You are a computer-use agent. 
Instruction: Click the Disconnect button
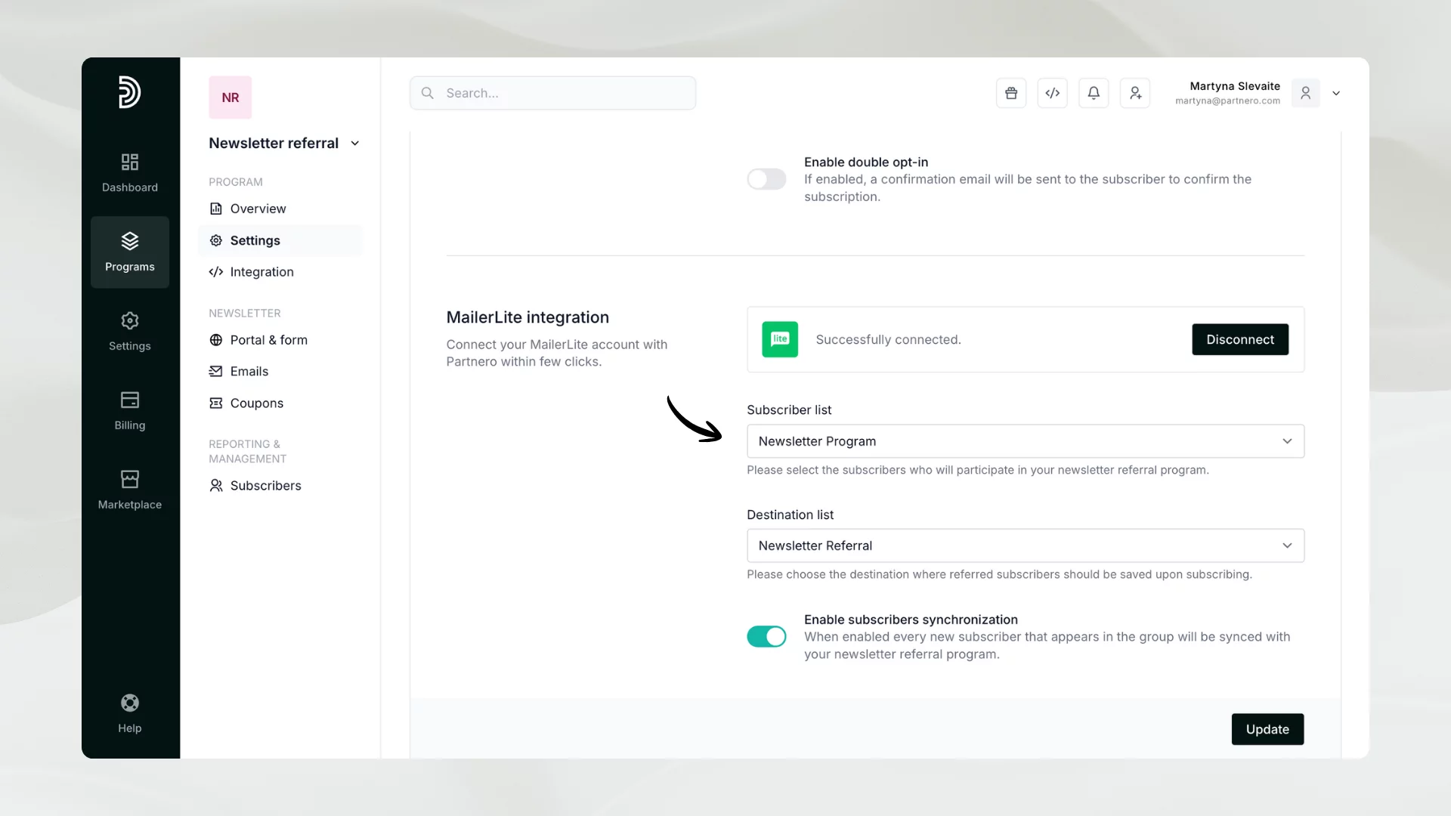[x=1240, y=339]
